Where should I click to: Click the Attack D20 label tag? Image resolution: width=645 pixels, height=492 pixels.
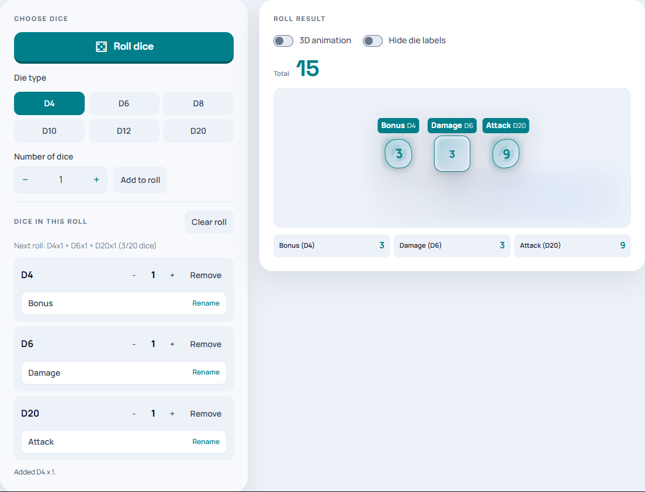coord(506,126)
